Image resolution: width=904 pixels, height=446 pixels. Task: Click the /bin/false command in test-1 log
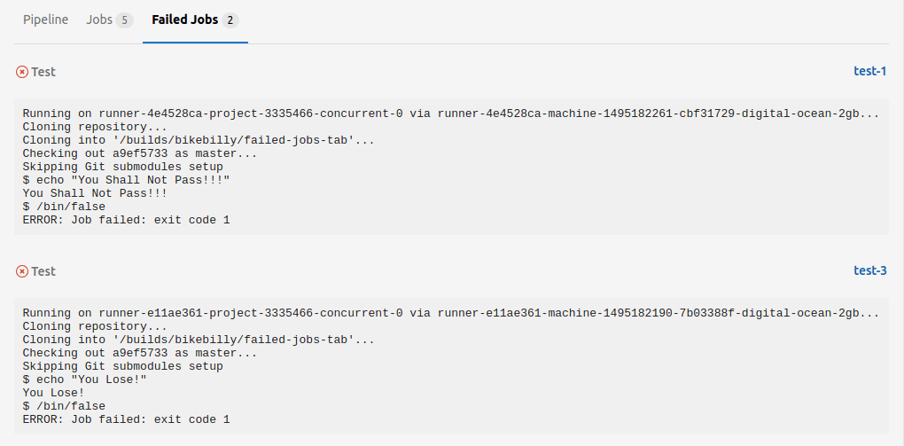coord(64,207)
